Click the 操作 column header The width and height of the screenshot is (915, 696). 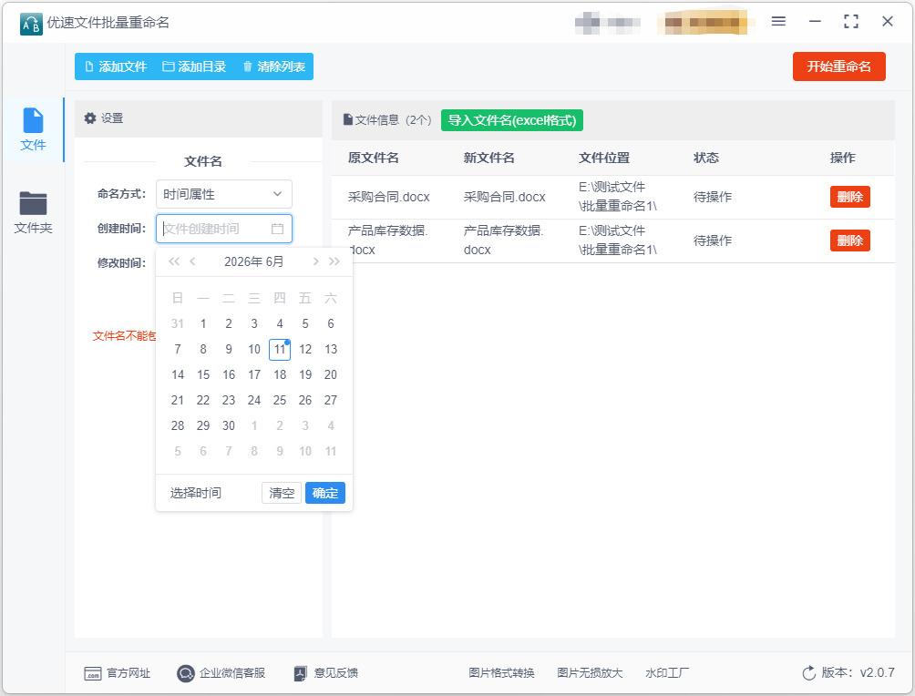(843, 158)
